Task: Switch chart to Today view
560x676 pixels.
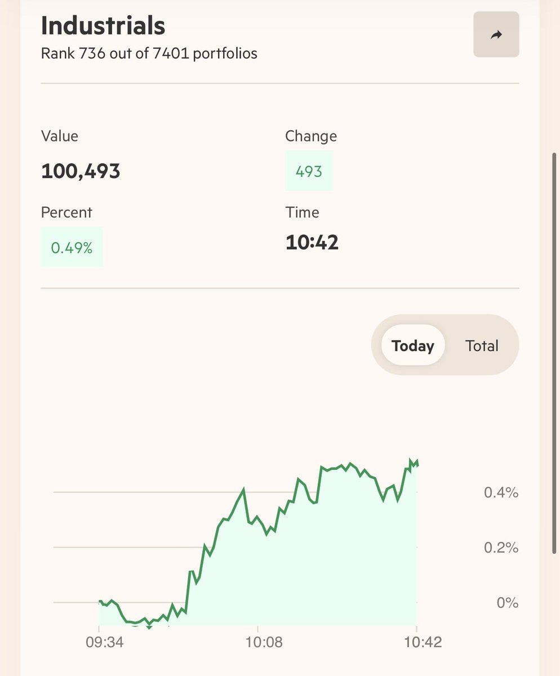Action: pos(413,345)
